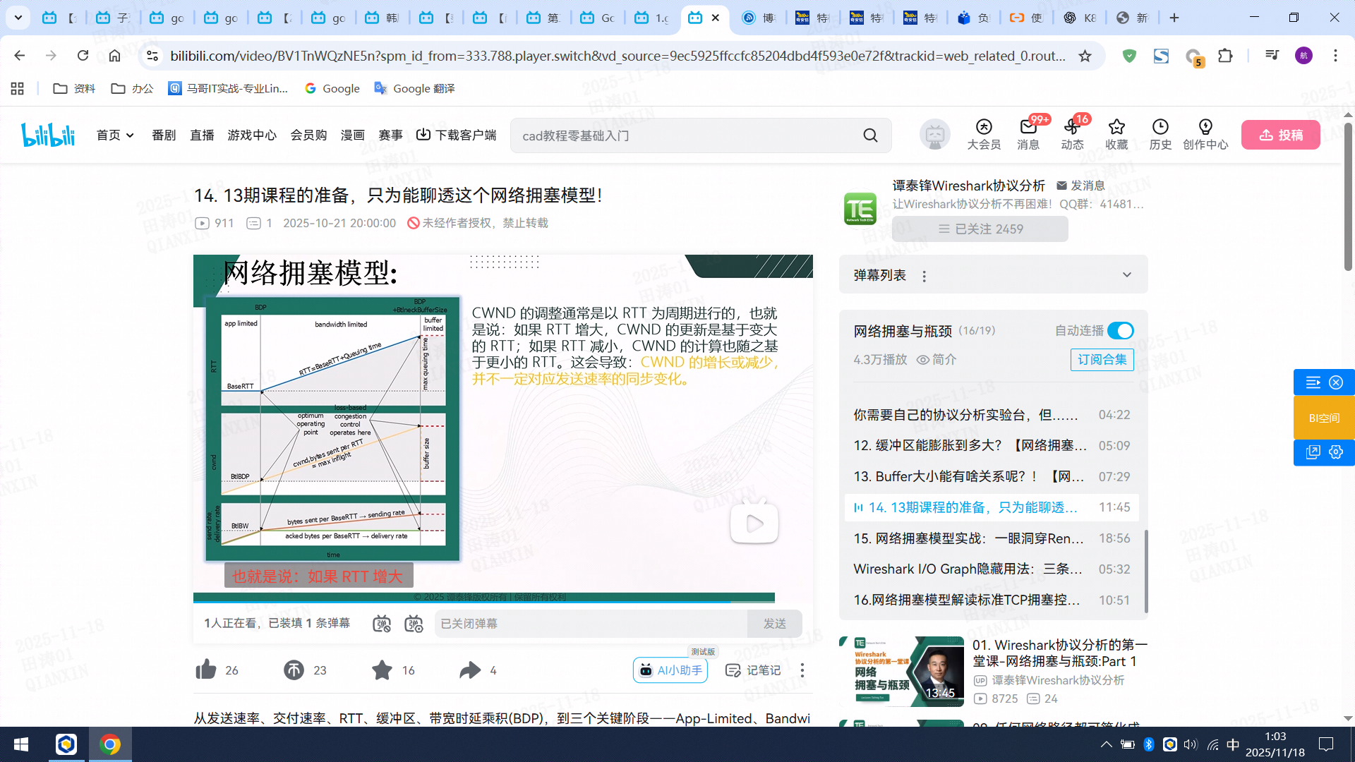Toggle the danmaku display switch icon
Viewport: 1355px width, 762px height.
pyautogui.click(x=382, y=624)
